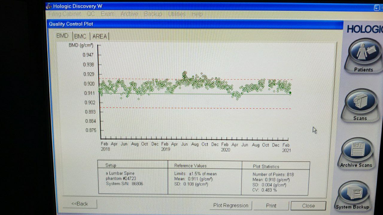Click the HOLOGIC logo
383x215 pixels.
365,29
